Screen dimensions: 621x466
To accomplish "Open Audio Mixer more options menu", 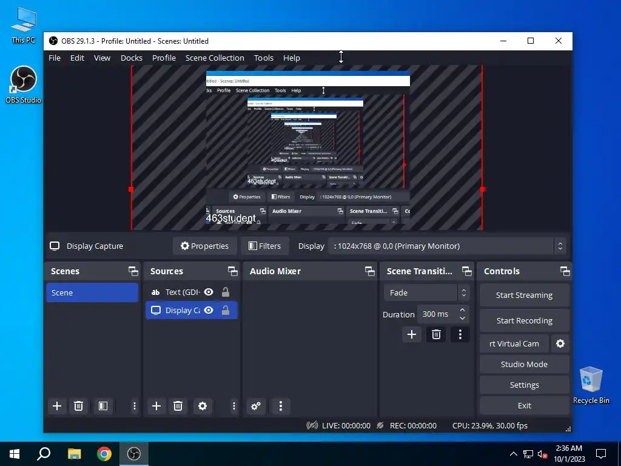I will click(x=280, y=406).
